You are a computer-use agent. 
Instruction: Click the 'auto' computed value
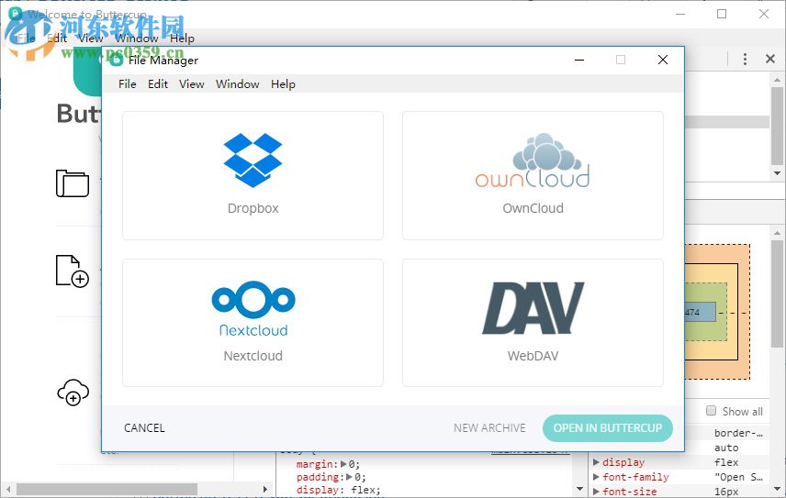[726, 448]
